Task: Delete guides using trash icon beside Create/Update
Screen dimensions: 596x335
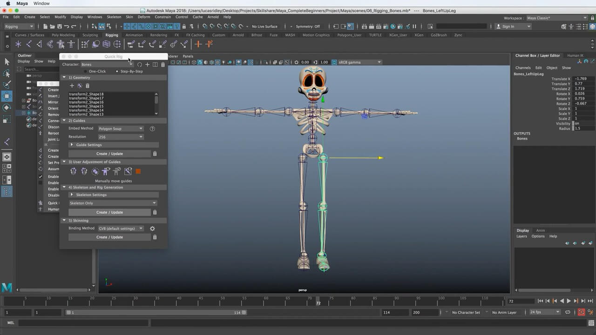Action: coord(155,154)
